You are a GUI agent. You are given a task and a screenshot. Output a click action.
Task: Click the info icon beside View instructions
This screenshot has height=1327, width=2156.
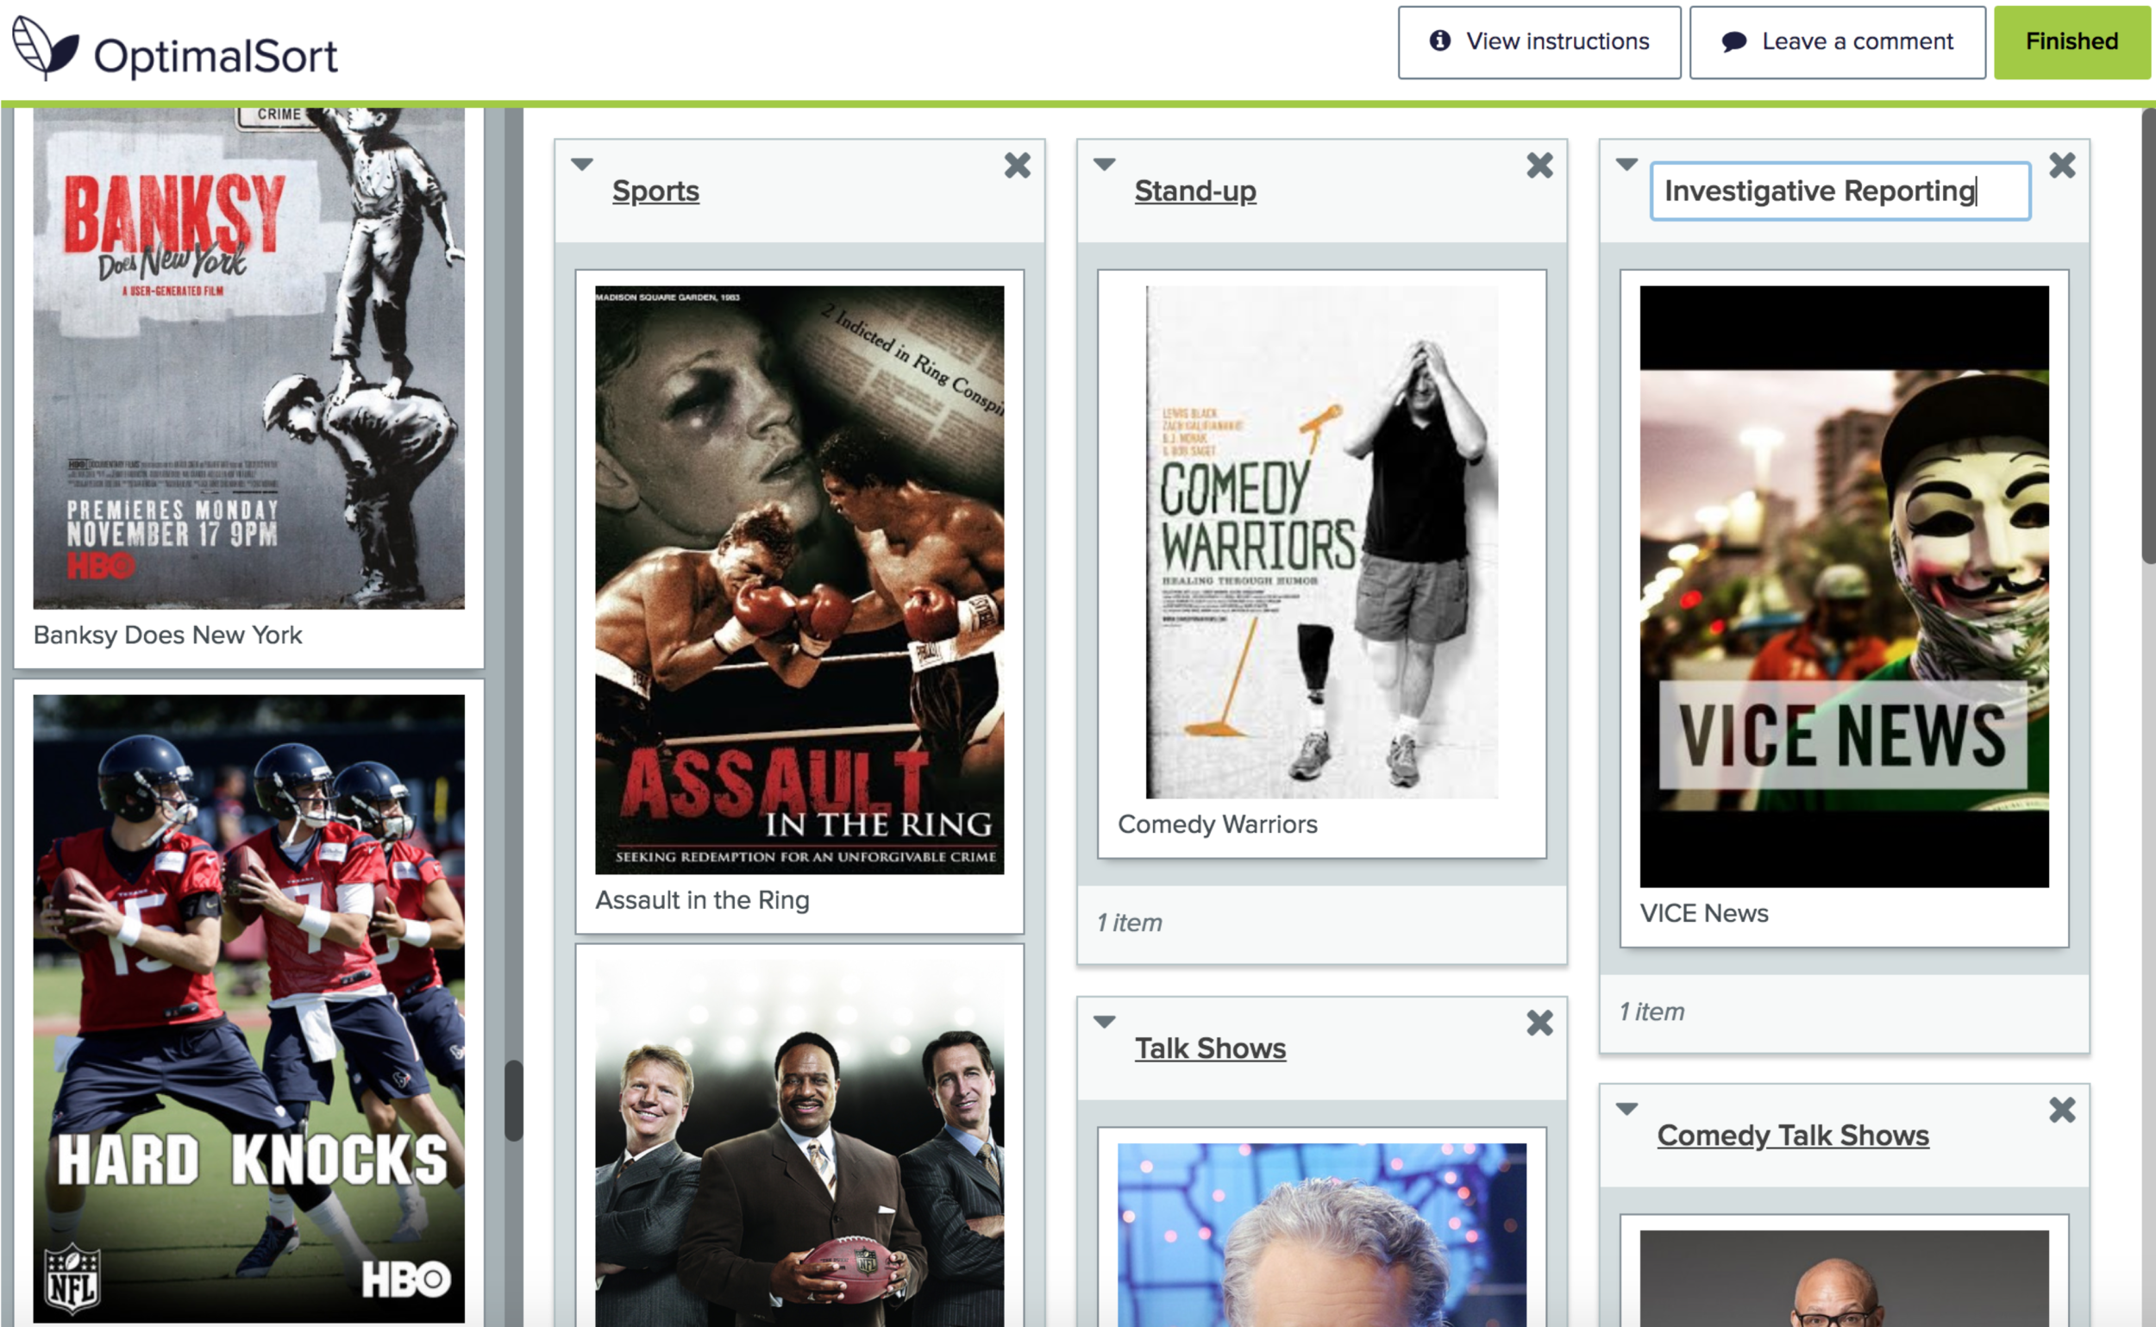(x=1439, y=41)
